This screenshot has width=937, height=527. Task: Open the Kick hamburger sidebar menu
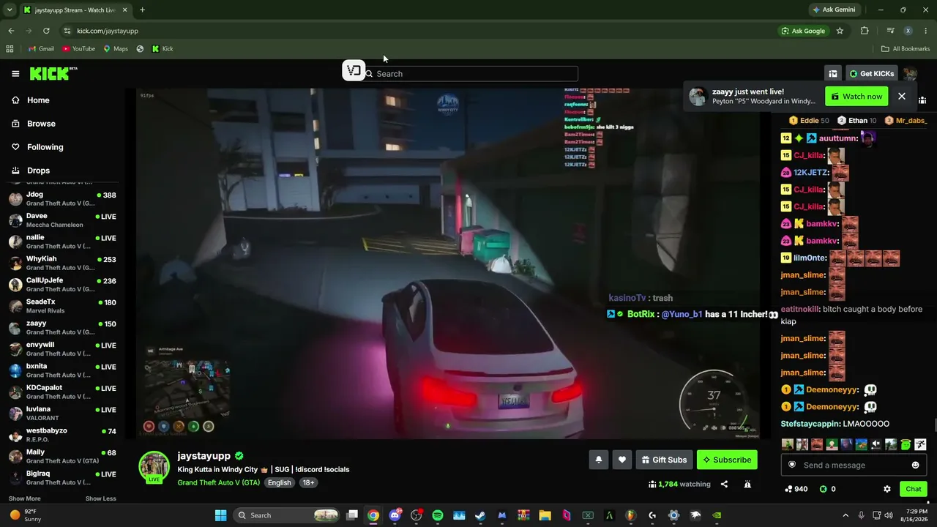(15, 73)
